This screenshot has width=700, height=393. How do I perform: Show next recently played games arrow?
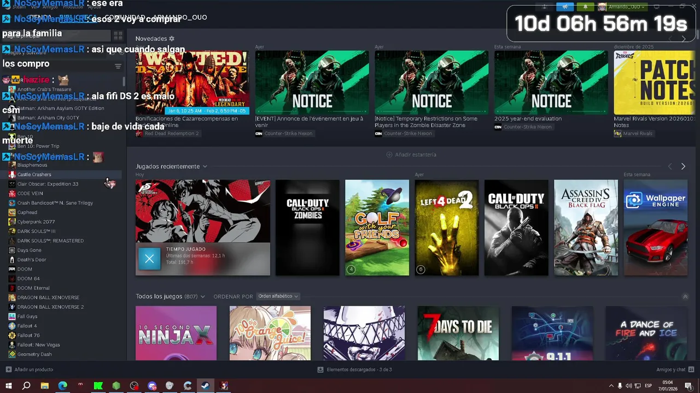(x=683, y=166)
